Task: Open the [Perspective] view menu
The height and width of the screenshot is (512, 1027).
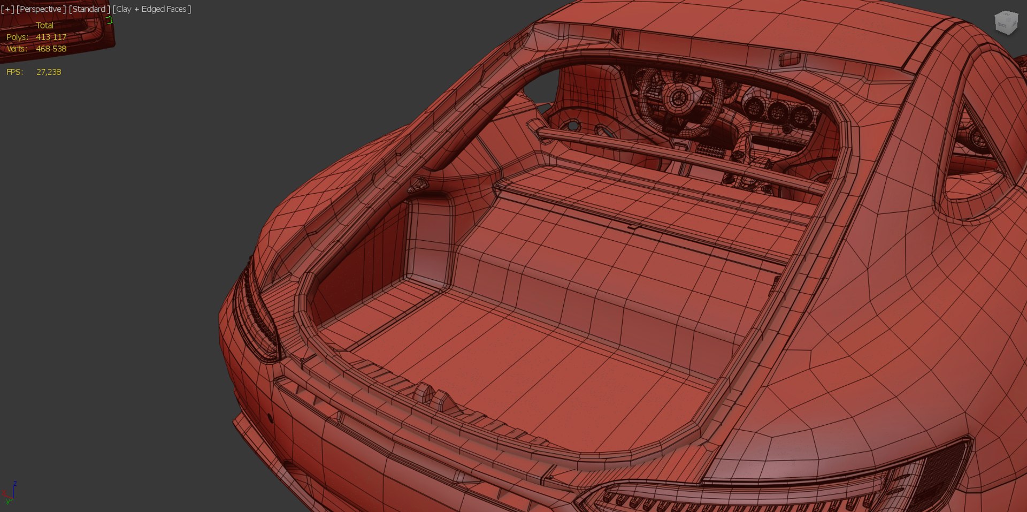Action: point(41,9)
